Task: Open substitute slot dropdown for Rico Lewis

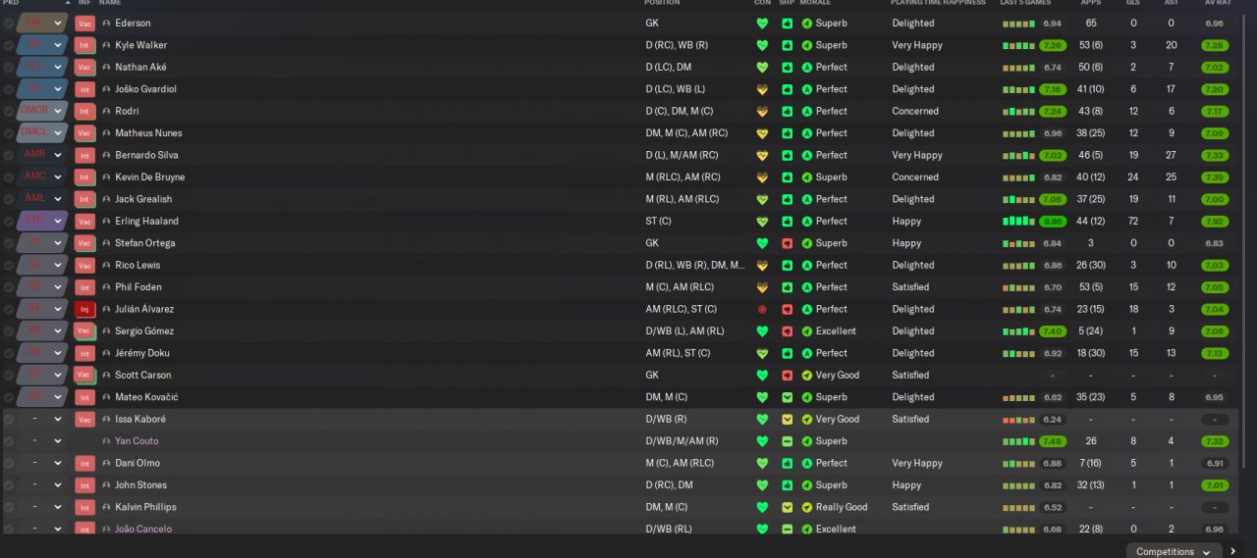Action: (x=42, y=265)
